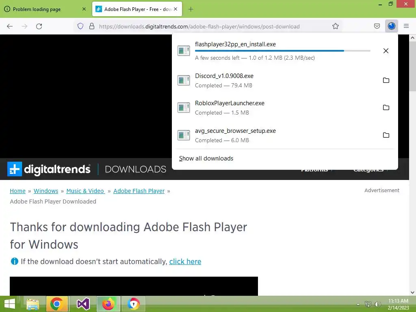Click the forward navigation arrow
Image resolution: width=416 pixels, height=312 pixels.
click(x=24, y=26)
